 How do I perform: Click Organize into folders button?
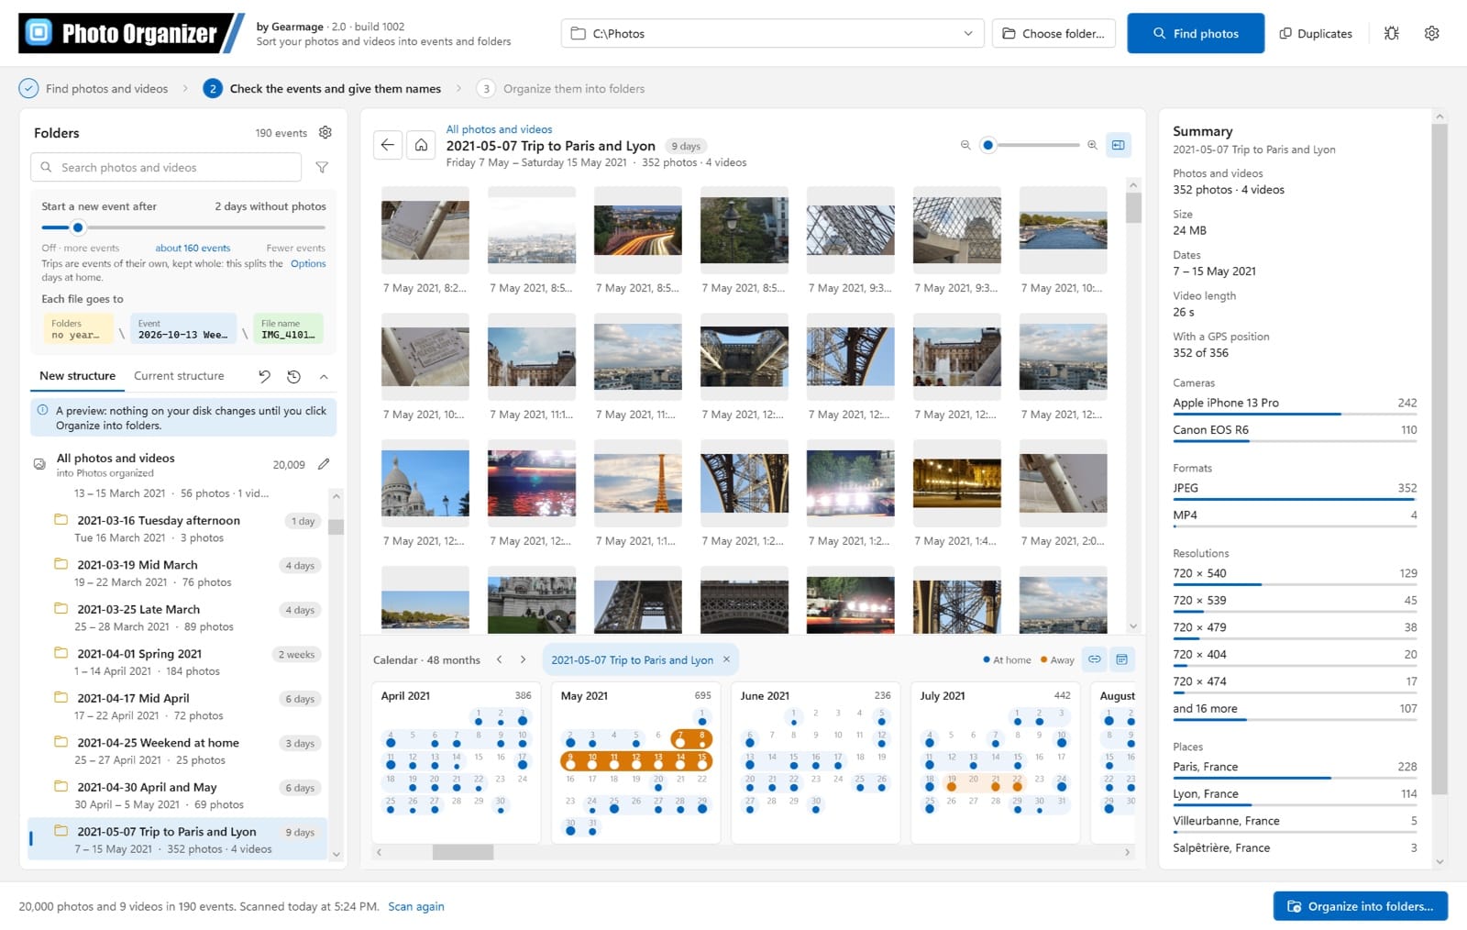pos(1360,906)
